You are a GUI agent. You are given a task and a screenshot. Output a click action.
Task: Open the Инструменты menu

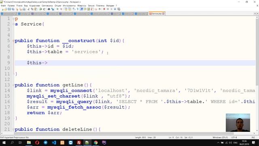pos(69,6)
